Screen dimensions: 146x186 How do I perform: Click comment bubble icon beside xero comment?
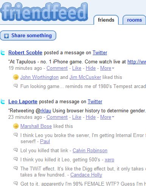[16, 159]
